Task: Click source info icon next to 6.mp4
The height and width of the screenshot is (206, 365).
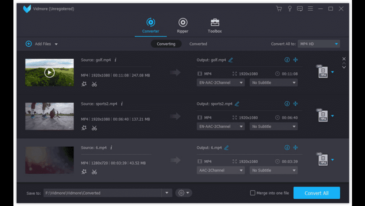Action: [x=111, y=148]
